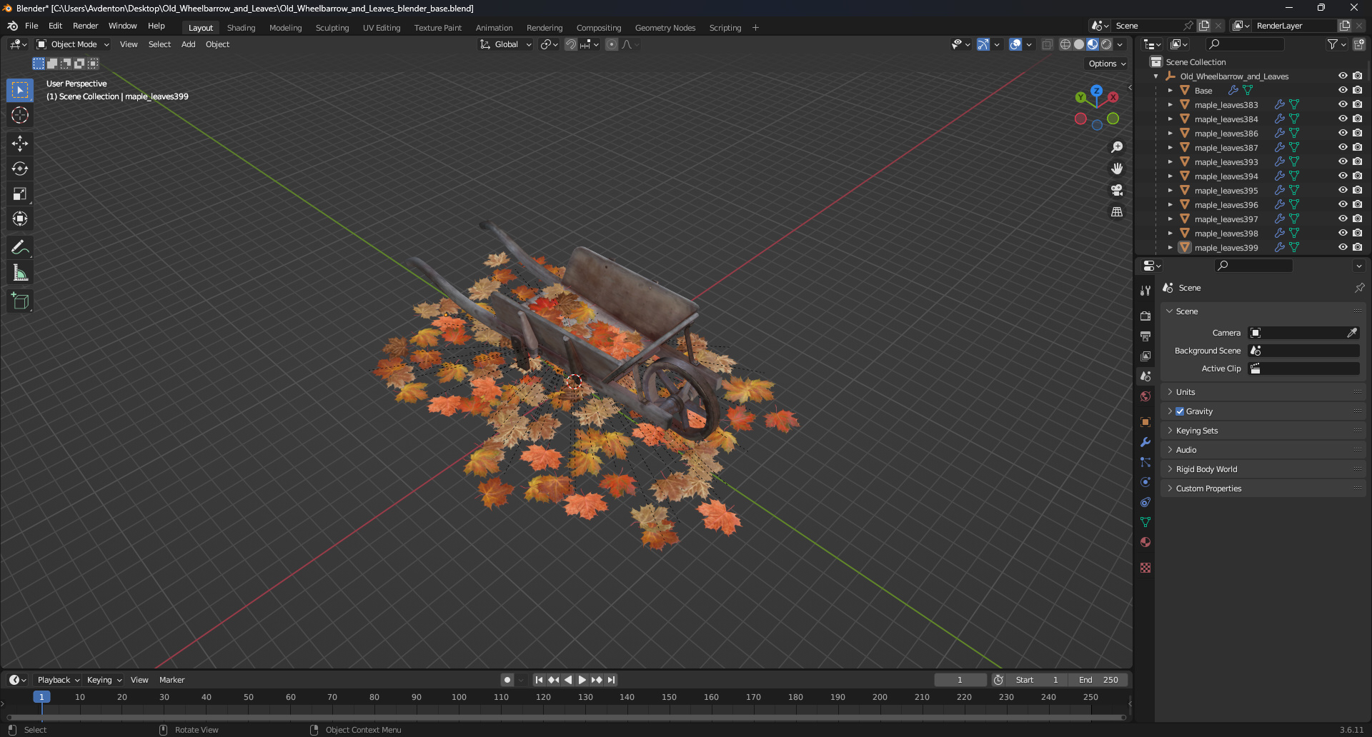
Task: Toggle Old_Wheelbarrow_and_Leaves collection visibility
Action: coord(1343,76)
